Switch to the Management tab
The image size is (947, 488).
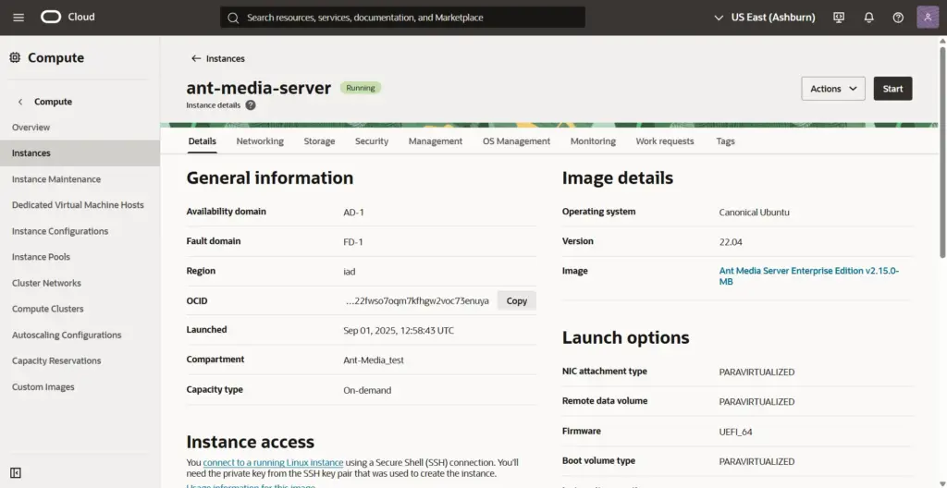(x=436, y=141)
